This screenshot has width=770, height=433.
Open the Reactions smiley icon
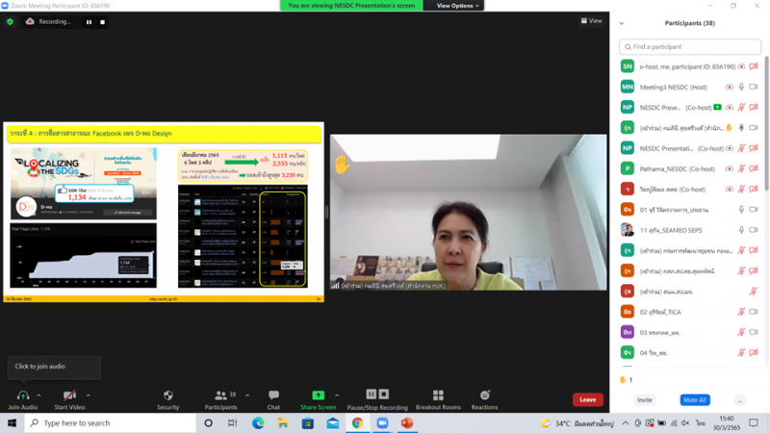pos(485,395)
